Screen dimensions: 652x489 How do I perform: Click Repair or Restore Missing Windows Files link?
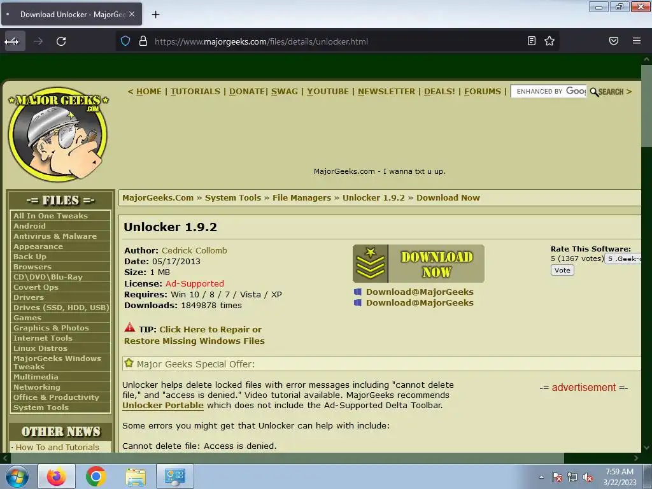pos(194,335)
